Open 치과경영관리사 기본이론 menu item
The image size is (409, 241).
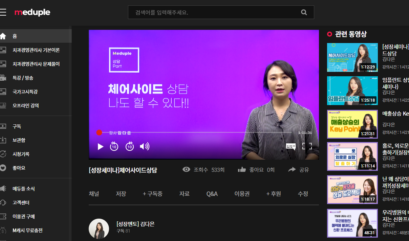[36, 50]
